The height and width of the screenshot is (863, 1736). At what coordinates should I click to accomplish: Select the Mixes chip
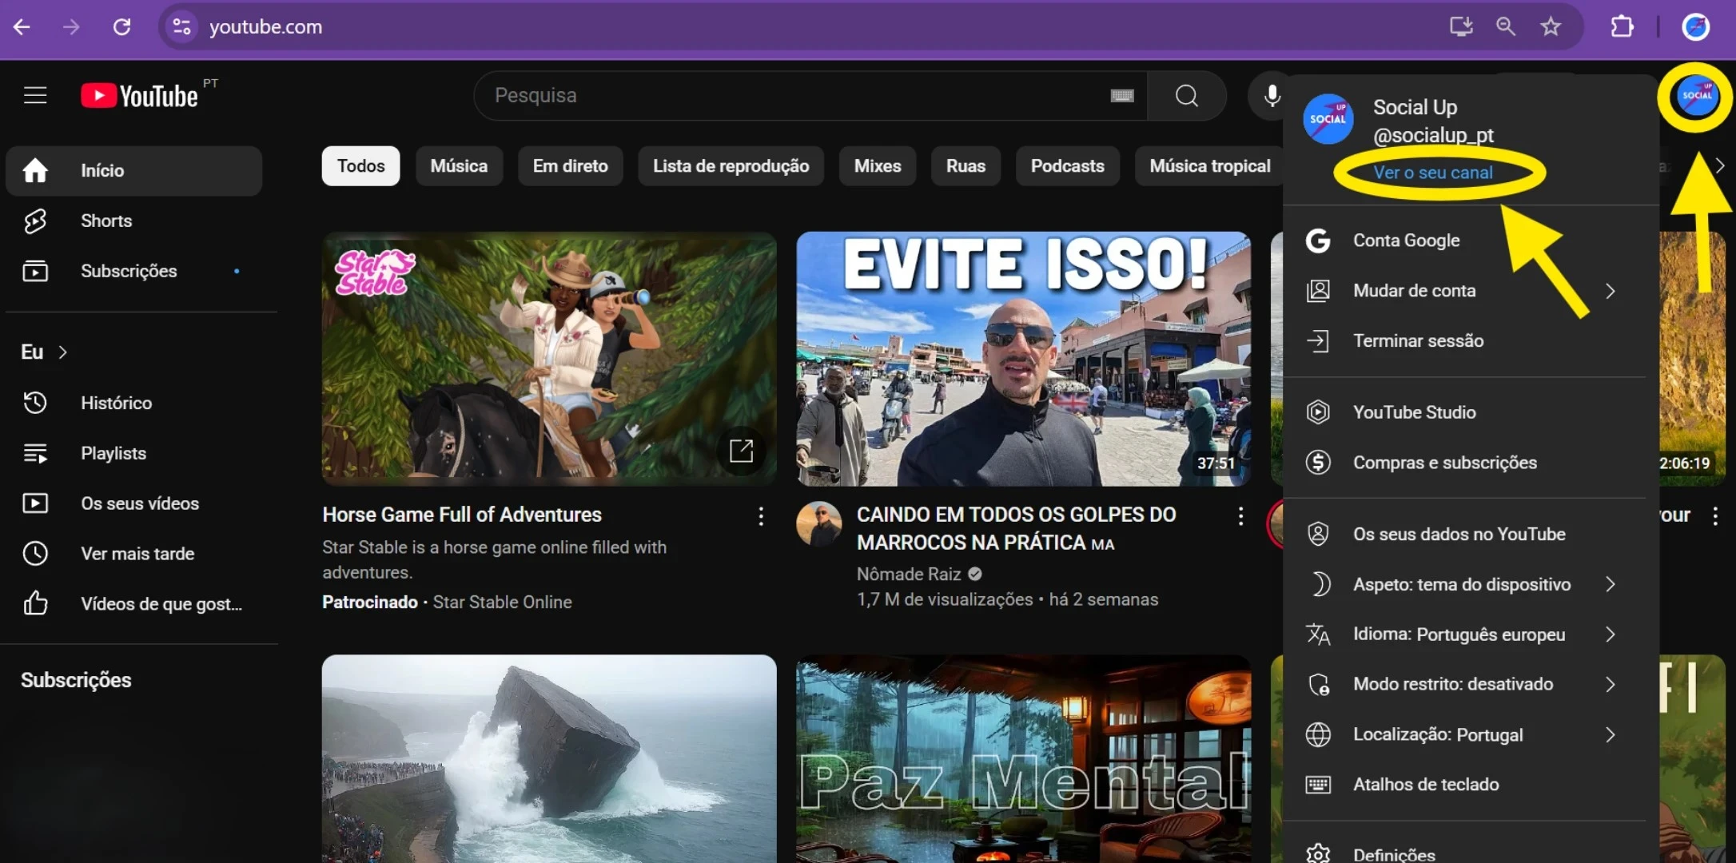coord(878,166)
